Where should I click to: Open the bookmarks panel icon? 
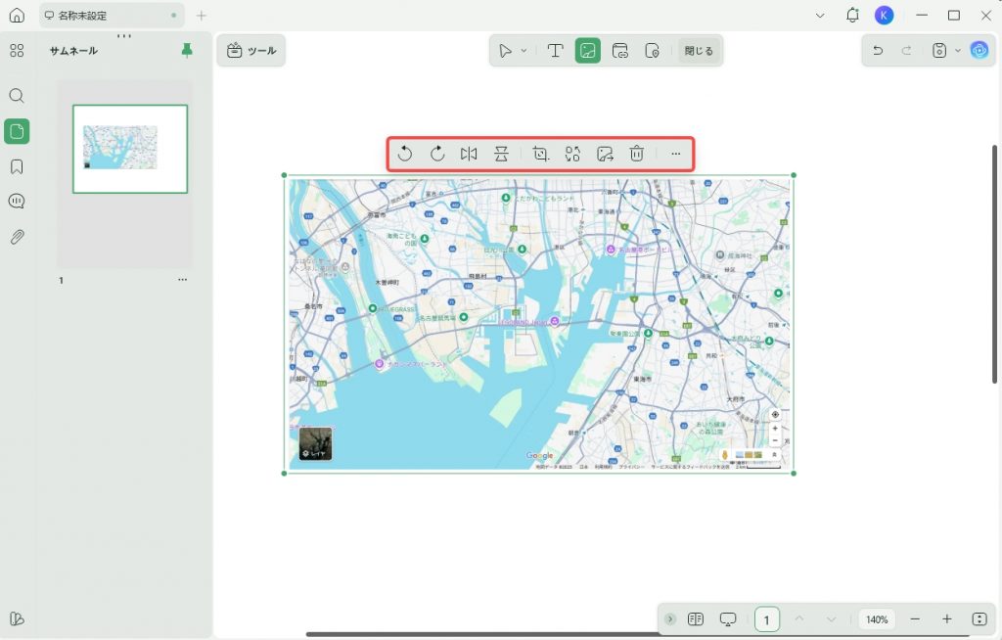[x=18, y=167]
